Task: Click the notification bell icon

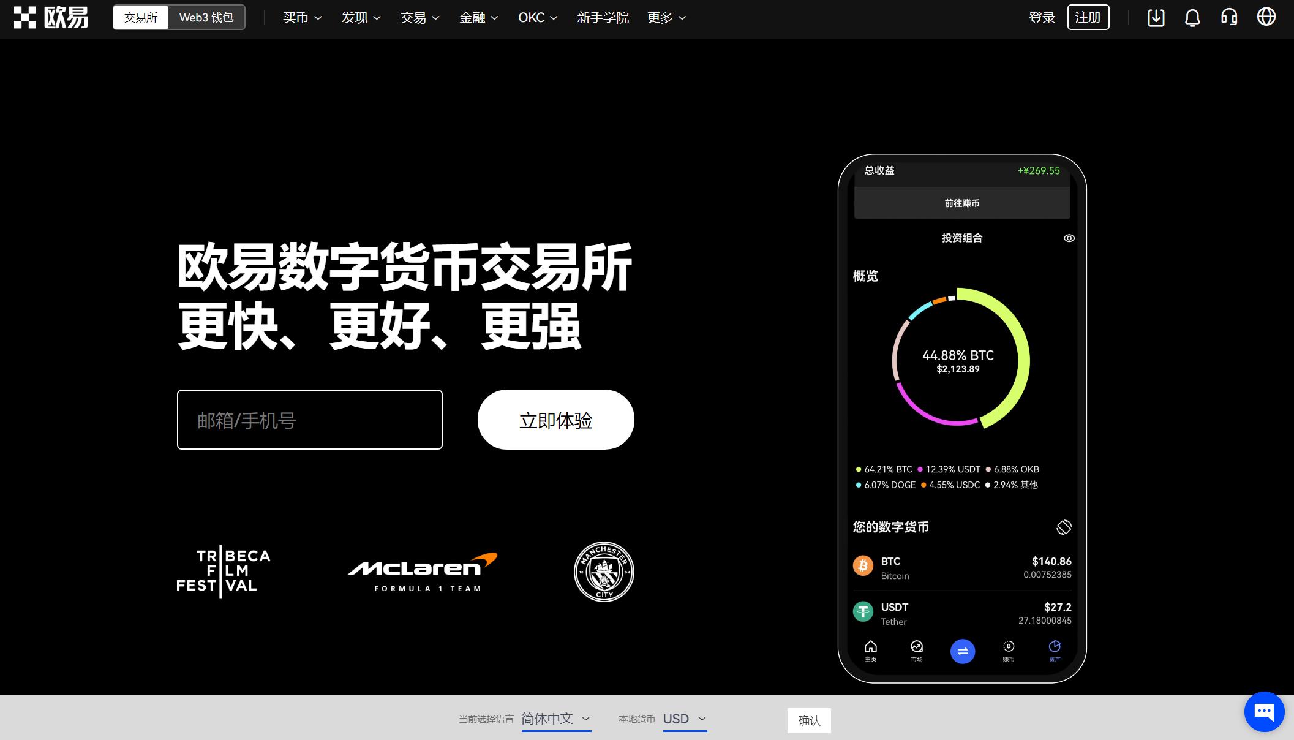Action: pos(1193,17)
